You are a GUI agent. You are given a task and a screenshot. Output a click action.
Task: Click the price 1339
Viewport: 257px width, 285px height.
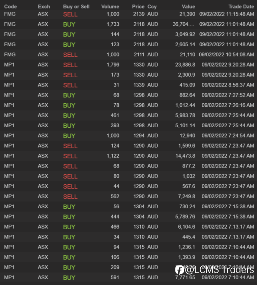point(139,85)
